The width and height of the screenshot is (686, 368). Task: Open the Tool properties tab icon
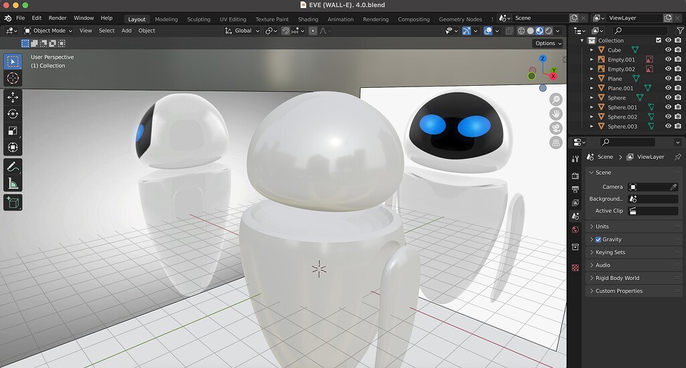[575, 158]
